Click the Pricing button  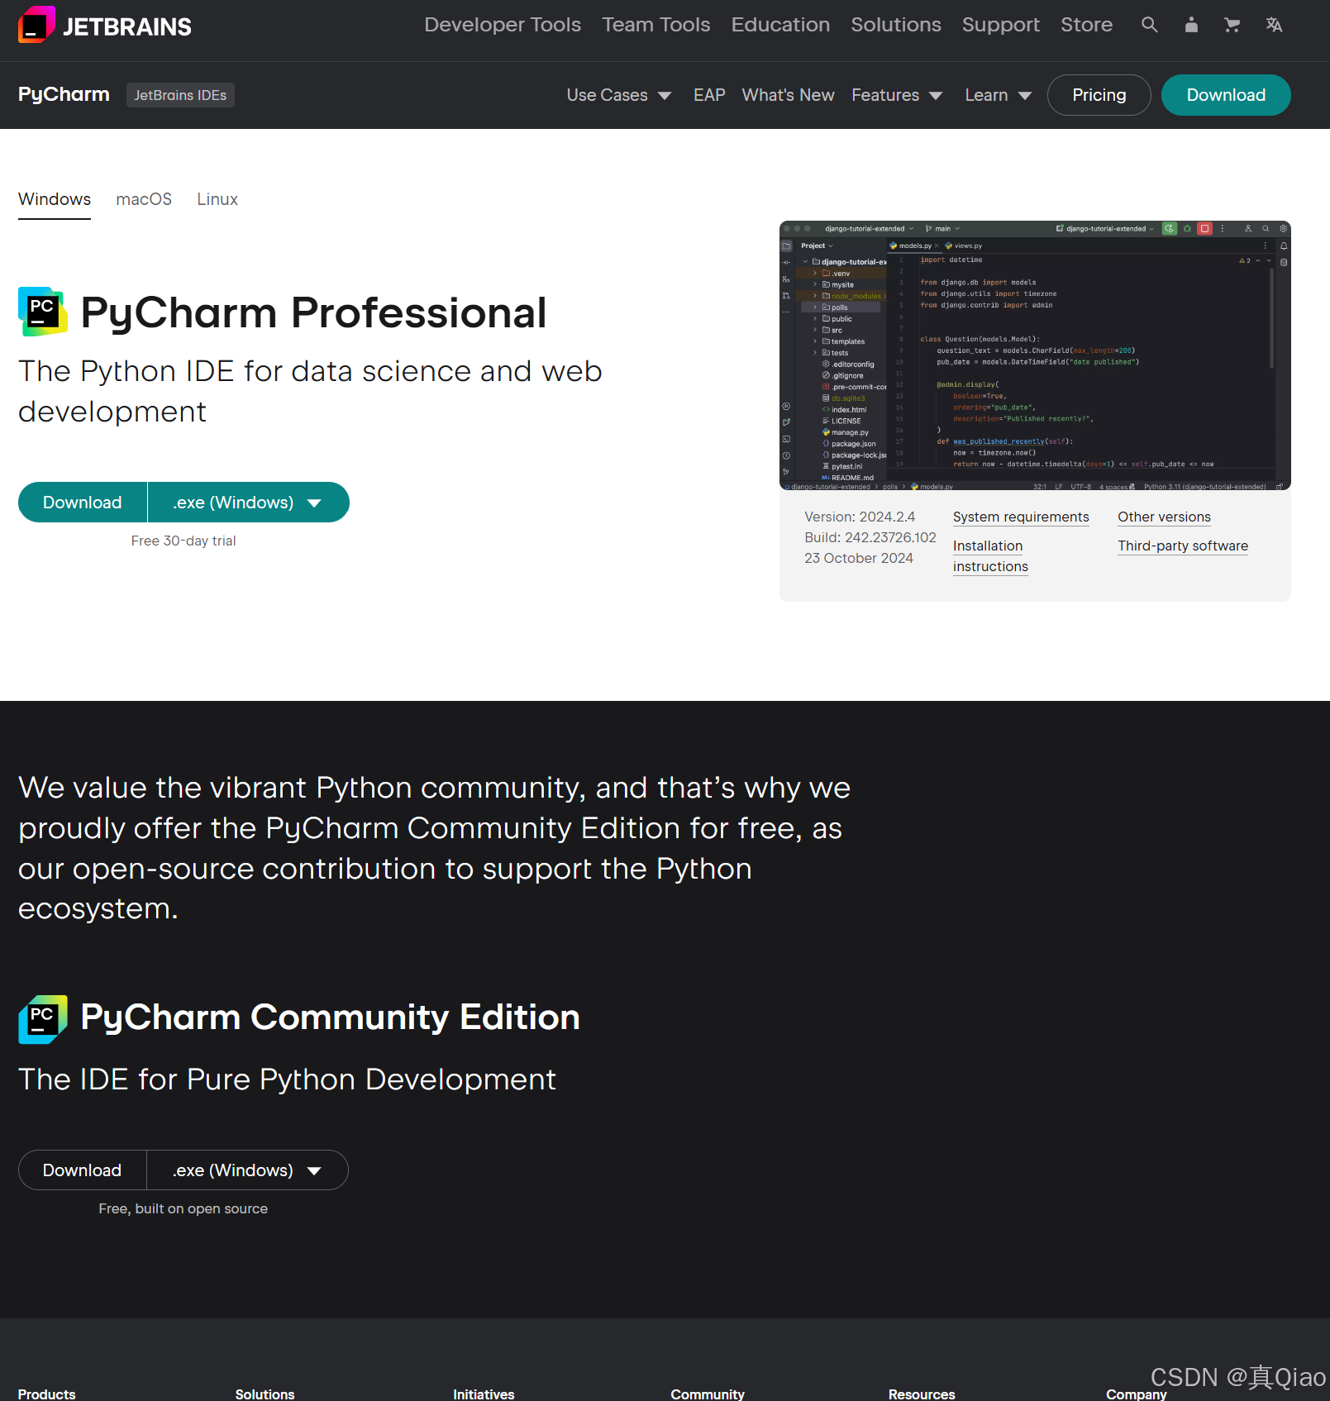pos(1099,95)
